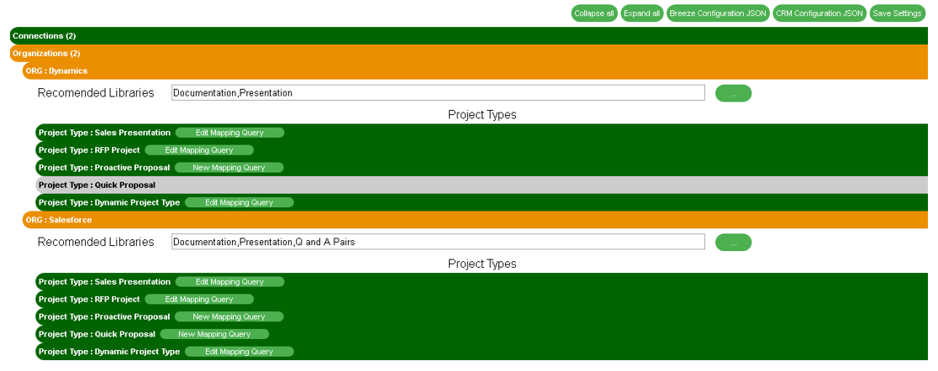This screenshot has height=371, width=938.
Task: New Mapping Query for Dynamics Proactive Proposal
Action: pyautogui.click(x=229, y=167)
